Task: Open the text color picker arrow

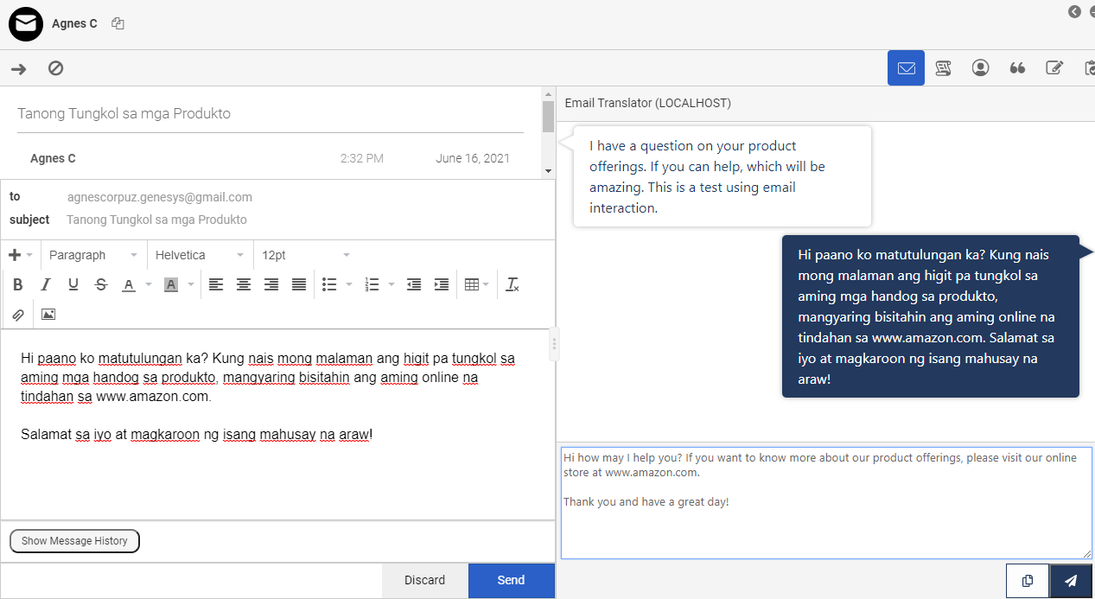Action: (x=149, y=284)
